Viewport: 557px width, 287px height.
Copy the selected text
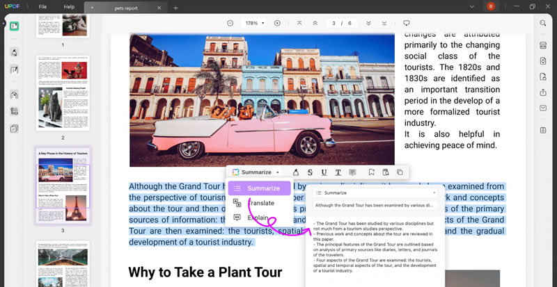(x=400, y=172)
